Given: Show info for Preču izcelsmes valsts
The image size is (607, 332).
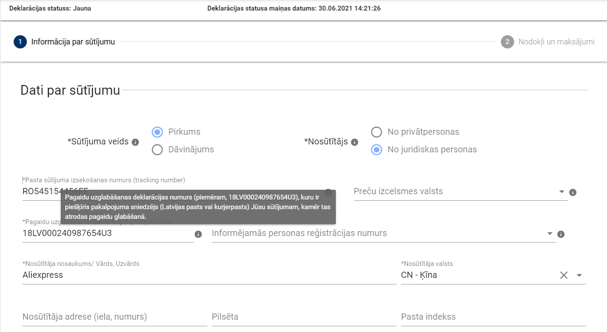Looking at the screenshot, I should click(x=573, y=192).
